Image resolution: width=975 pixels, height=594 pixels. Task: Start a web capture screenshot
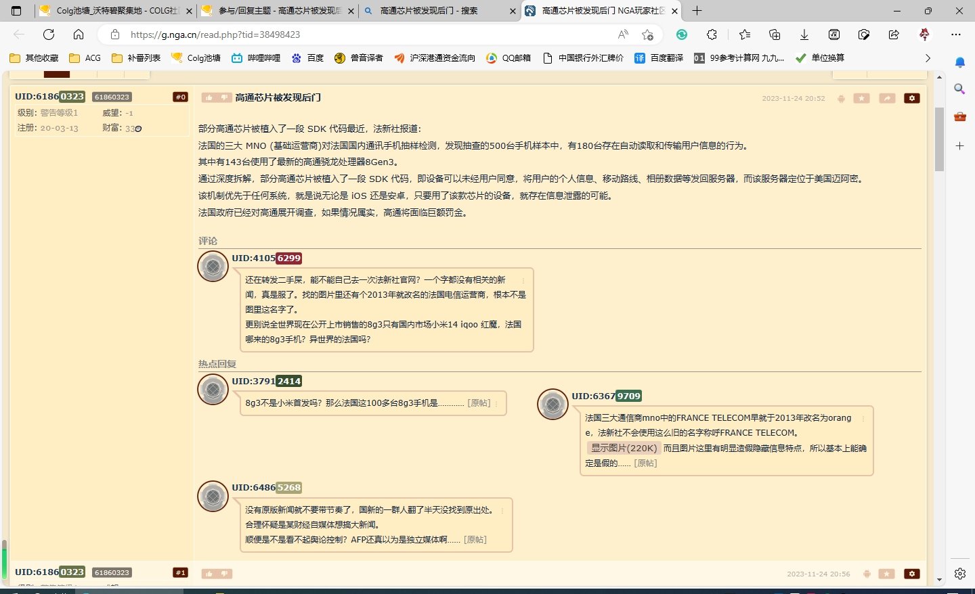pos(864,35)
